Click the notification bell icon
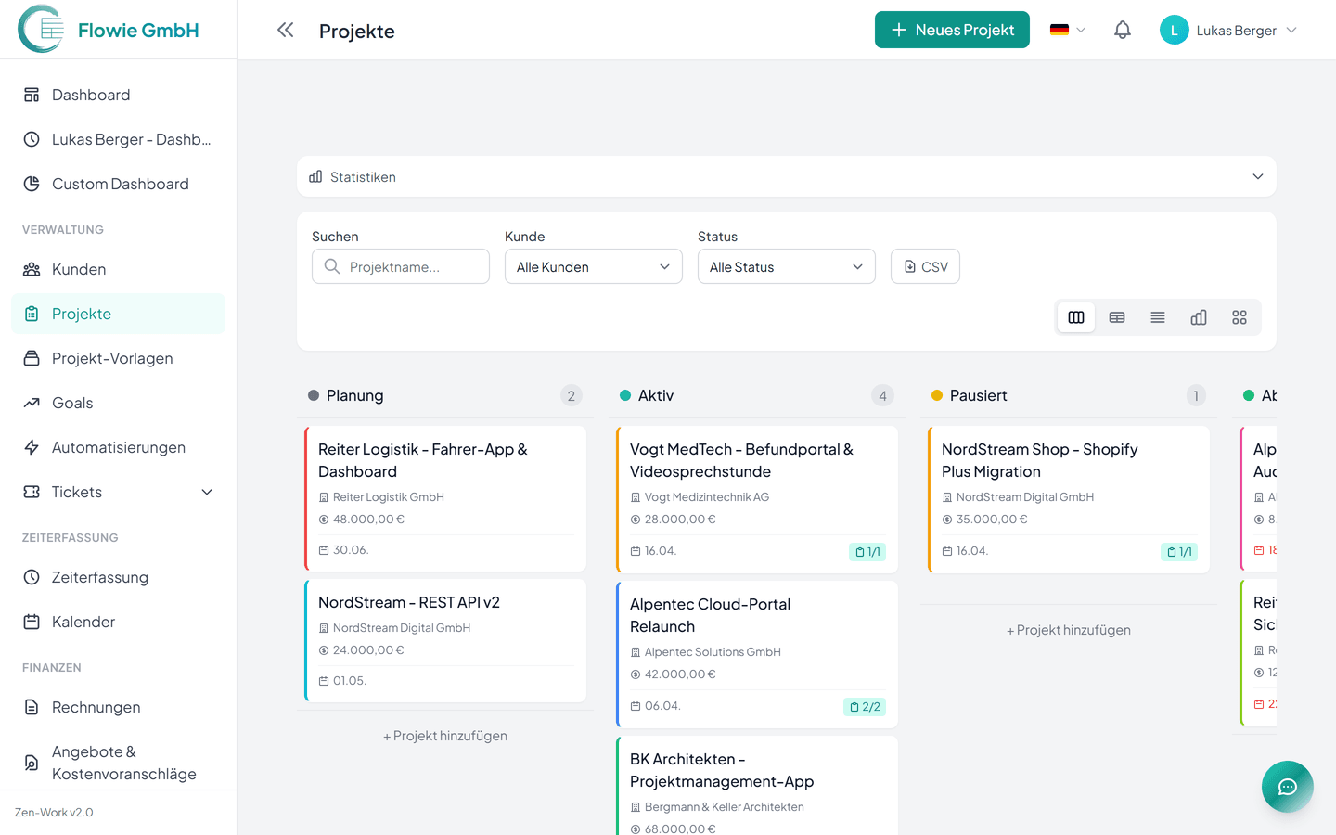The height and width of the screenshot is (835, 1336). pos(1122,30)
